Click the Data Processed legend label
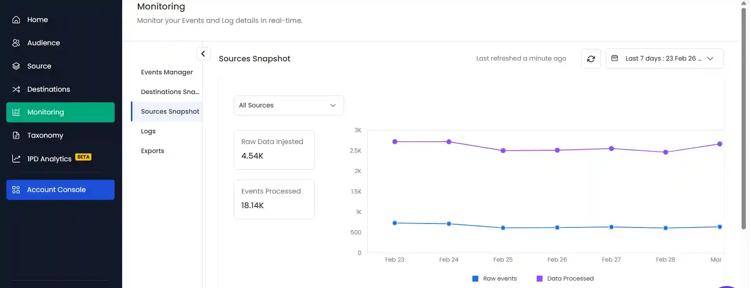The width and height of the screenshot is (751, 288). (570, 279)
